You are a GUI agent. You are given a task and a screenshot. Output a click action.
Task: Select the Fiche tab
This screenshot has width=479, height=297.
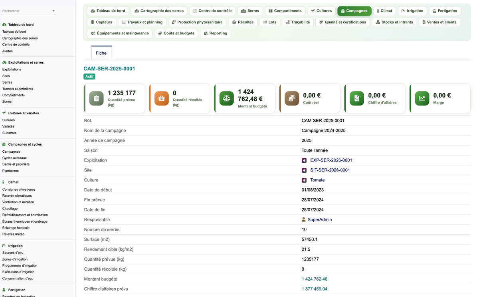click(x=101, y=53)
